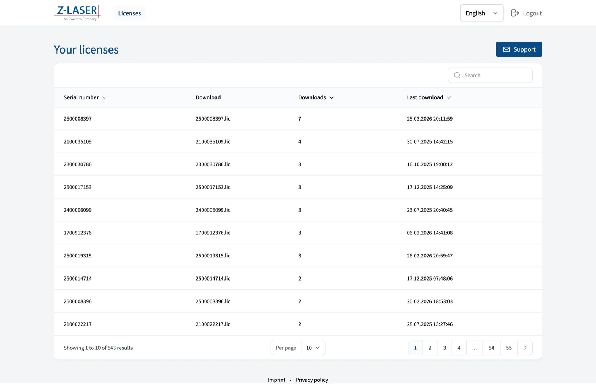596x384 pixels.
Task: Click the Z-LASER logo
Action: [77, 13]
